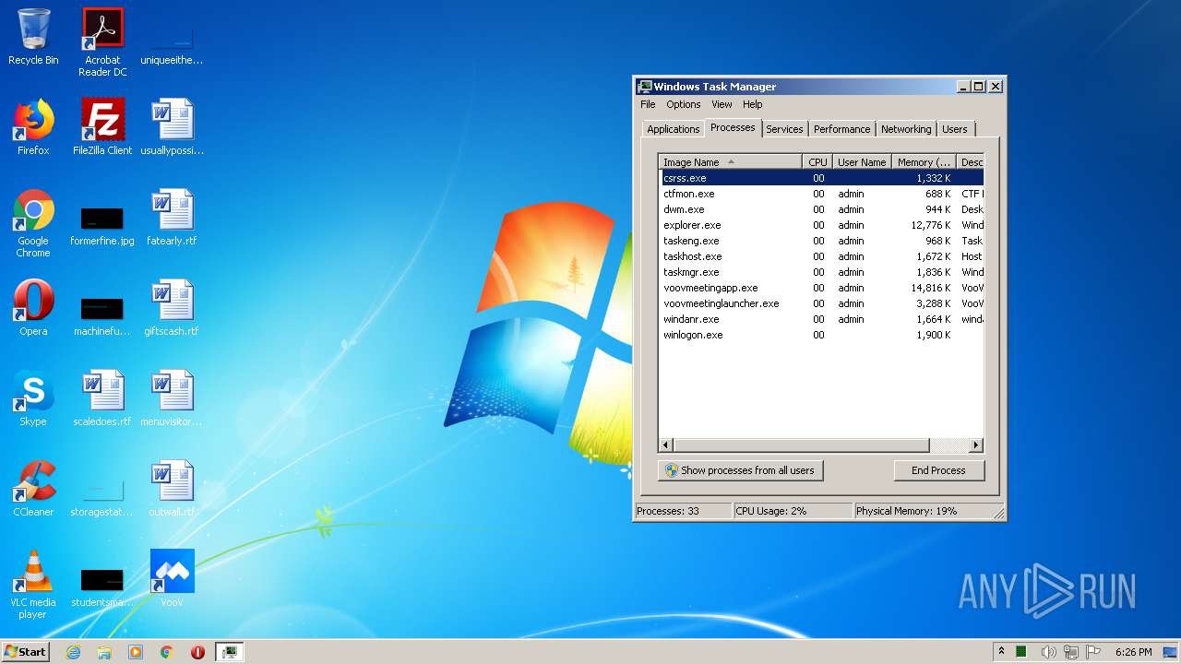Switch to the Users tab

click(x=955, y=129)
